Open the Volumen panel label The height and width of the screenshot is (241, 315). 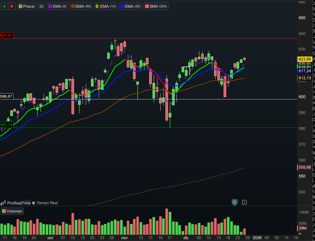(12, 211)
